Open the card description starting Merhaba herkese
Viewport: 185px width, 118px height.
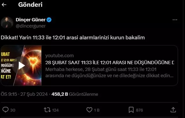tap(109, 73)
